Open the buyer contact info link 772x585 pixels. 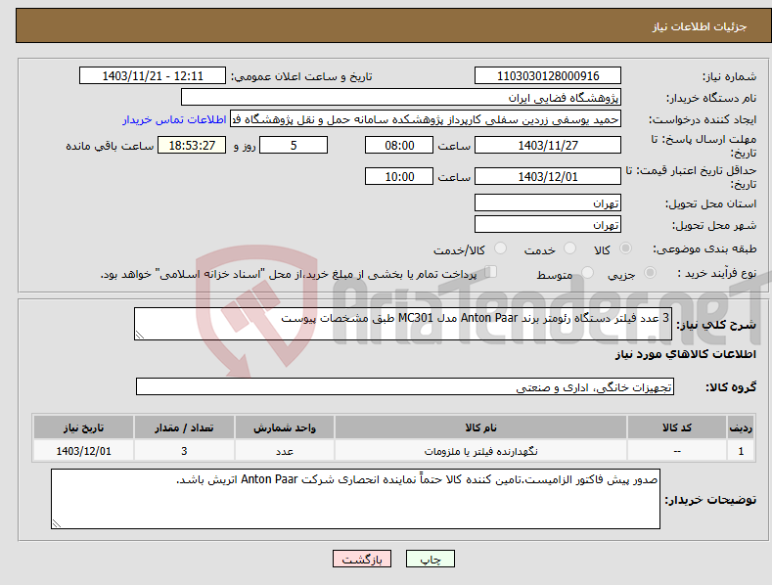[174, 119]
